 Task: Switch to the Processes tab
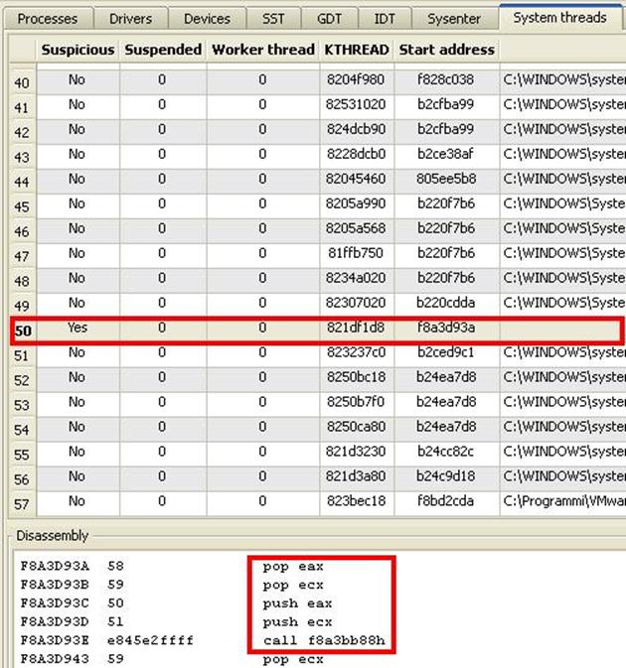tap(48, 19)
